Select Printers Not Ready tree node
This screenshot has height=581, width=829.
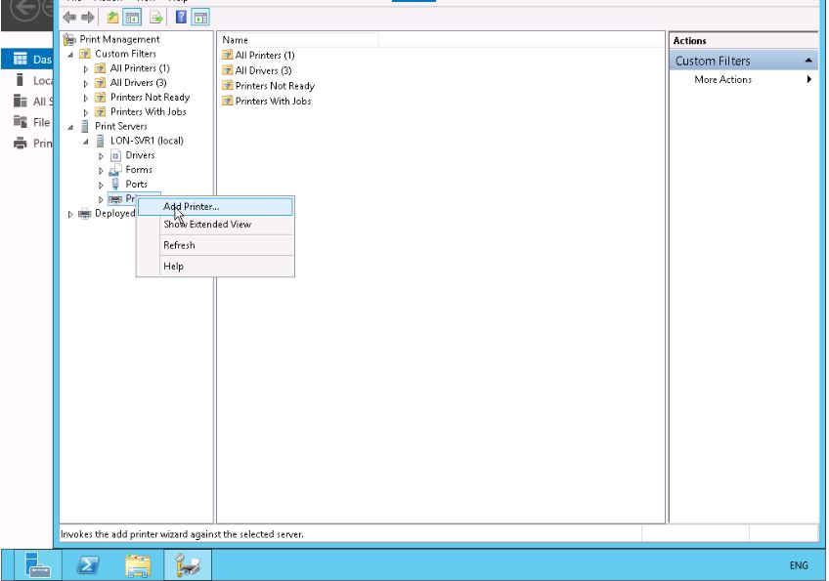pyautogui.click(x=150, y=98)
